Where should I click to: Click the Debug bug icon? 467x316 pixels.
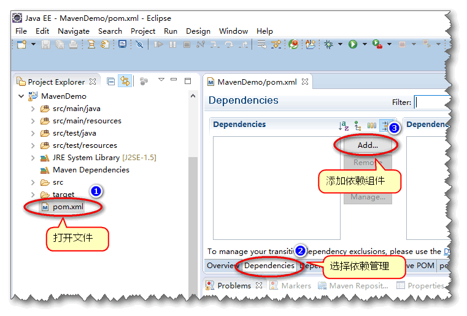(329, 45)
